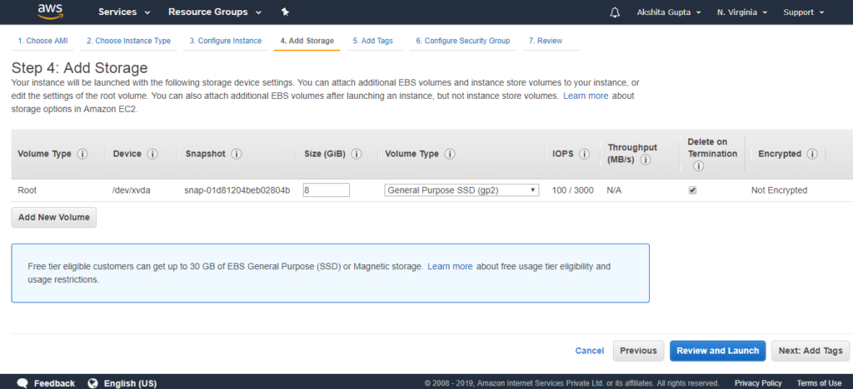Viewport: 853px width, 389px height.
Task: Click info icon next to Snapshot header
Action: coord(236,154)
